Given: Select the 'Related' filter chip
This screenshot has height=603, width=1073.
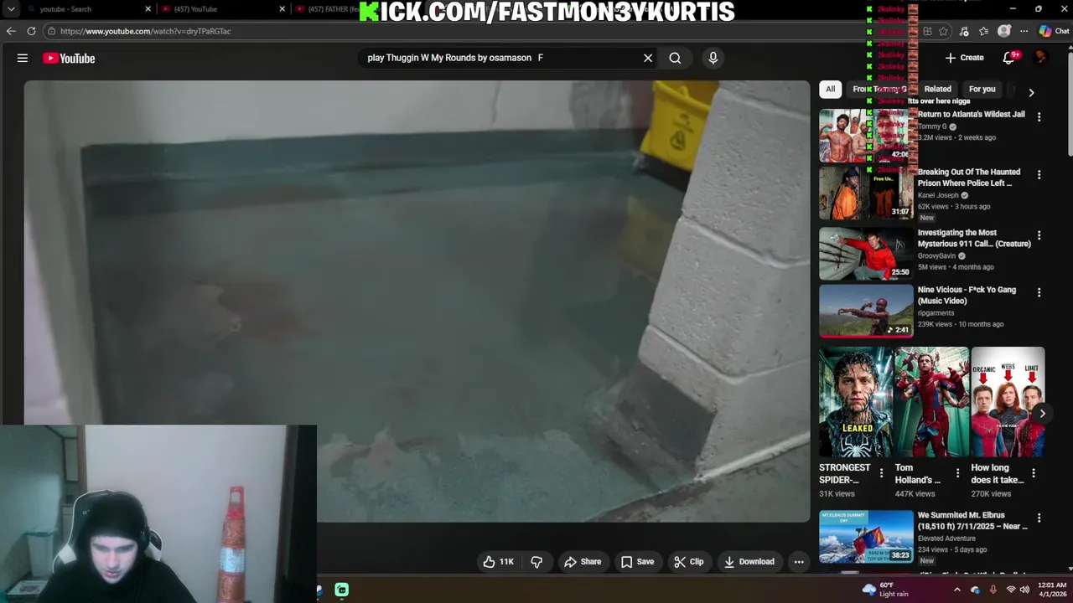Looking at the screenshot, I should [x=937, y=89].
